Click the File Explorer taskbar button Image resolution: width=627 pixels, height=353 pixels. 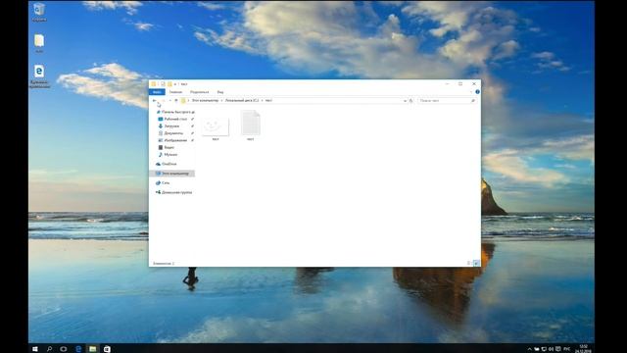[x=93, y=349]
